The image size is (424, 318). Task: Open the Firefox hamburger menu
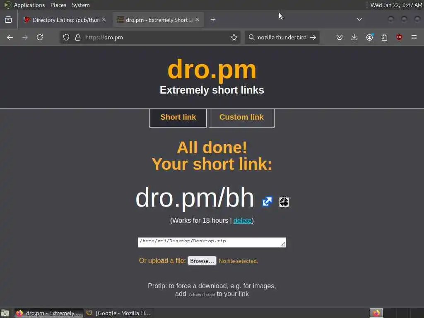[x=414, y=37]
